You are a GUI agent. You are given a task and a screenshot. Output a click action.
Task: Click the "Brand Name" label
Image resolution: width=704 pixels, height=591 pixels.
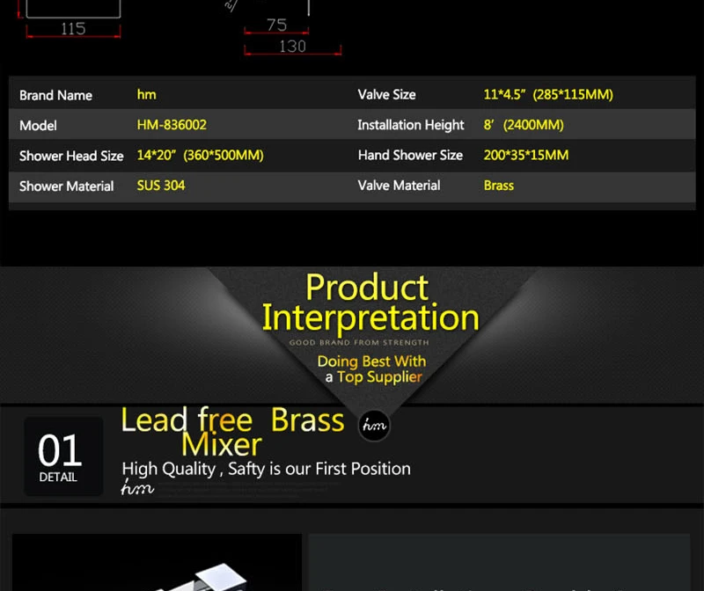coord(55,96)
